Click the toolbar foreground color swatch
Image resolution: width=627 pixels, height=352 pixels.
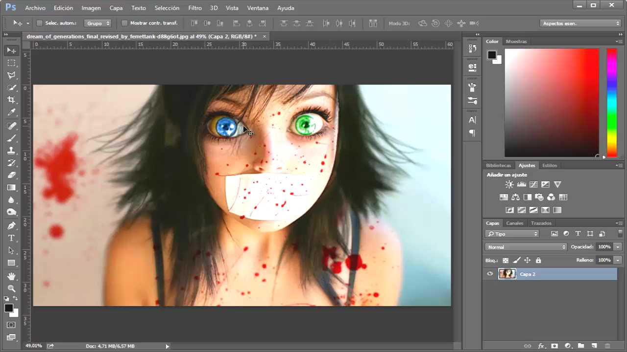coord(8,308)
